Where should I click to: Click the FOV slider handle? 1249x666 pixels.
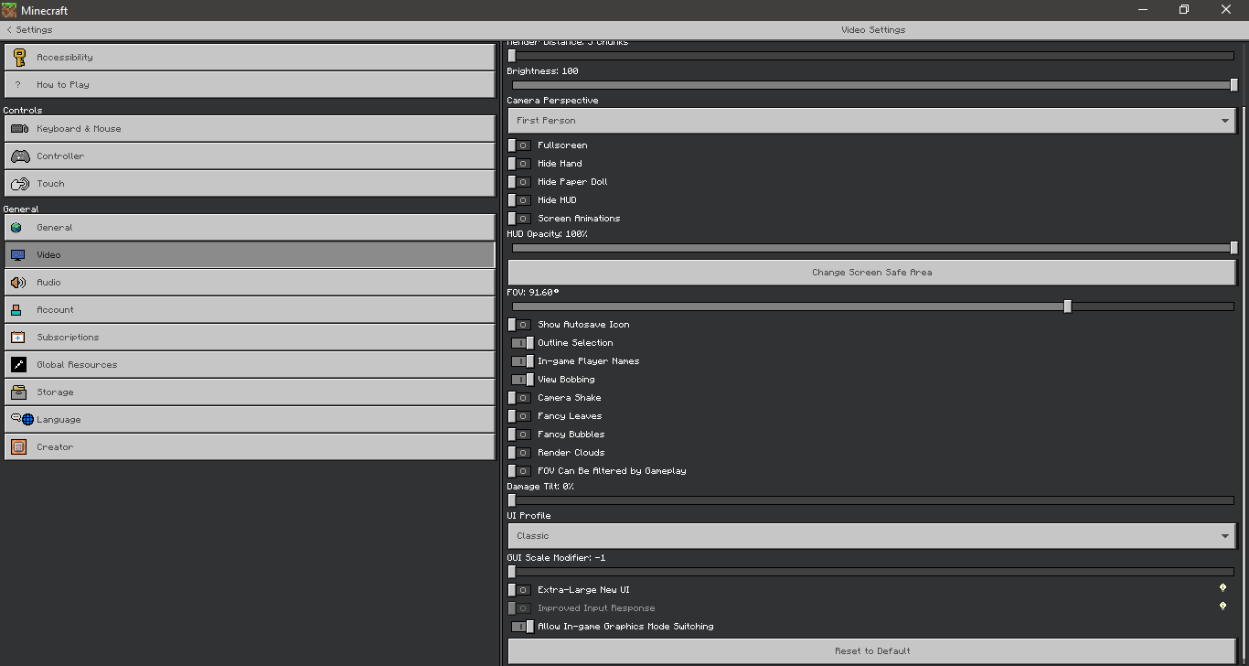tap(1067, 306)
